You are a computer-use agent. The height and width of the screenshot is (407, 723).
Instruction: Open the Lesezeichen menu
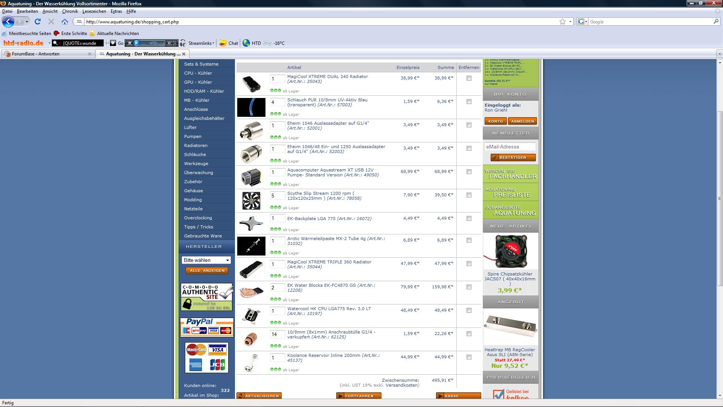[94, 11]
